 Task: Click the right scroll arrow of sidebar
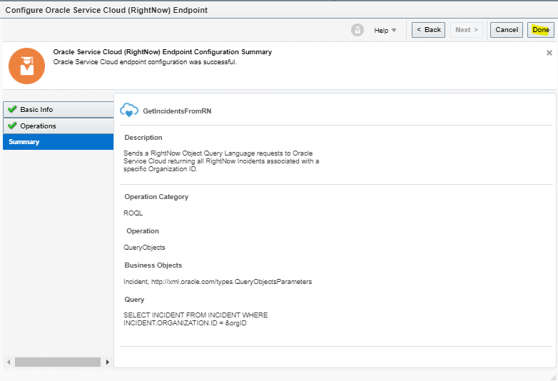click(108, 362)
